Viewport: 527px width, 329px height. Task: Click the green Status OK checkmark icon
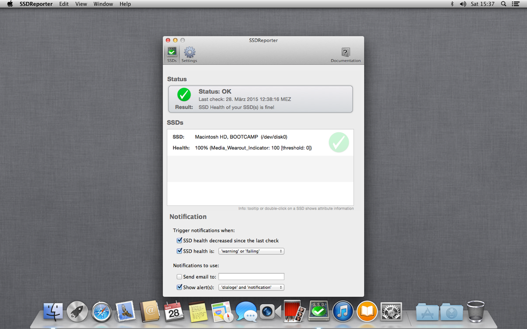pyautogui.click(x=184, y=95)
